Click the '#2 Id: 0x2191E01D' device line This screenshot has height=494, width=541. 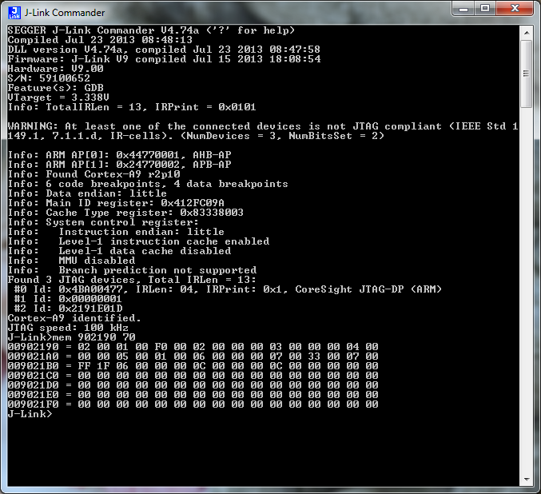(68, 309)
